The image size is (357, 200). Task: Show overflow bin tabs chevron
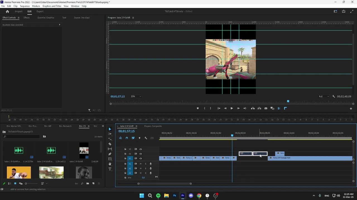[103, 126]
